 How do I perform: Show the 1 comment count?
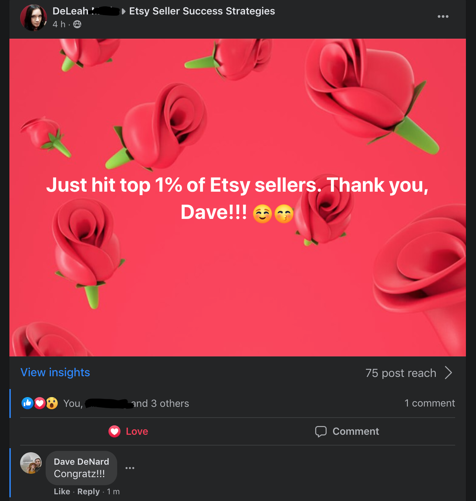pos(430,403)
